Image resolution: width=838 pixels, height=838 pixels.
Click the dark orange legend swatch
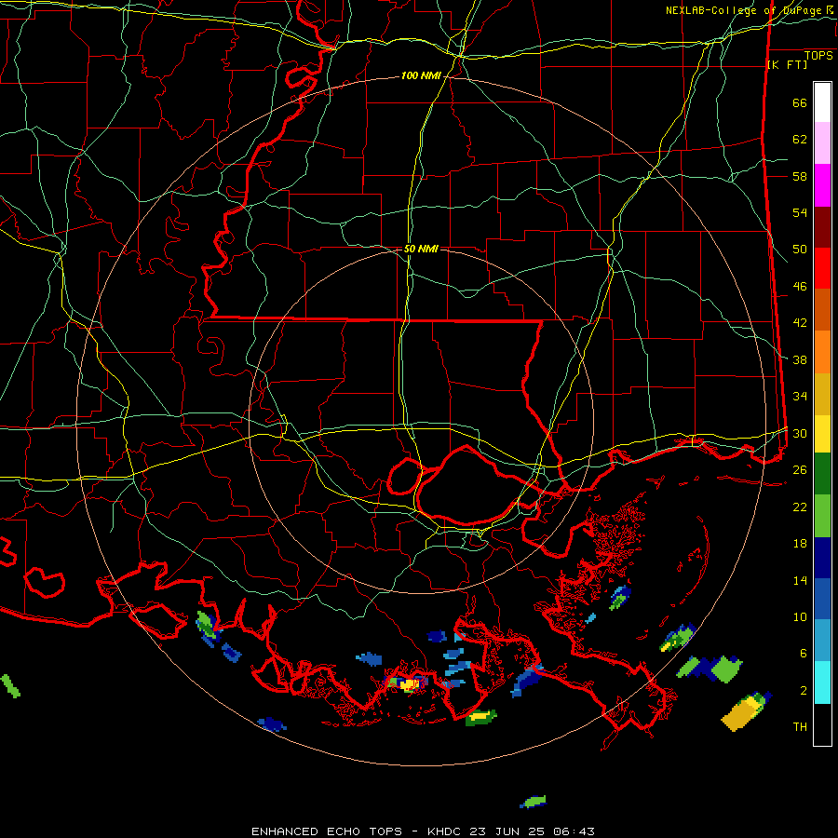[x=822, y=310]
